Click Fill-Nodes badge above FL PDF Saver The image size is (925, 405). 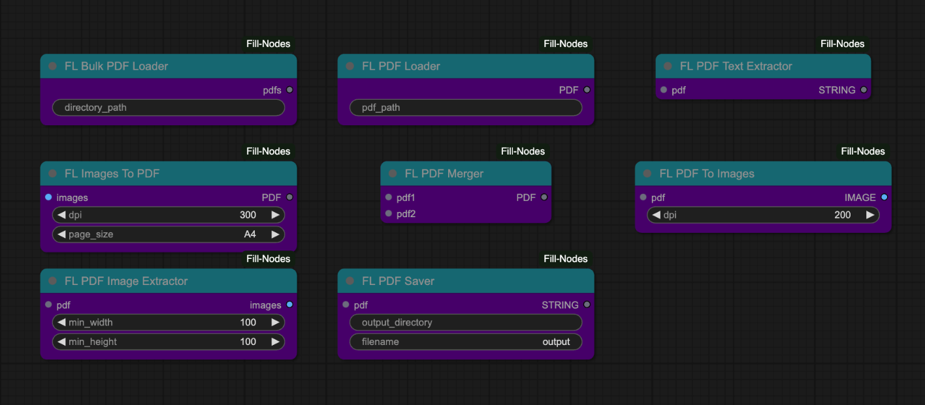566,259
